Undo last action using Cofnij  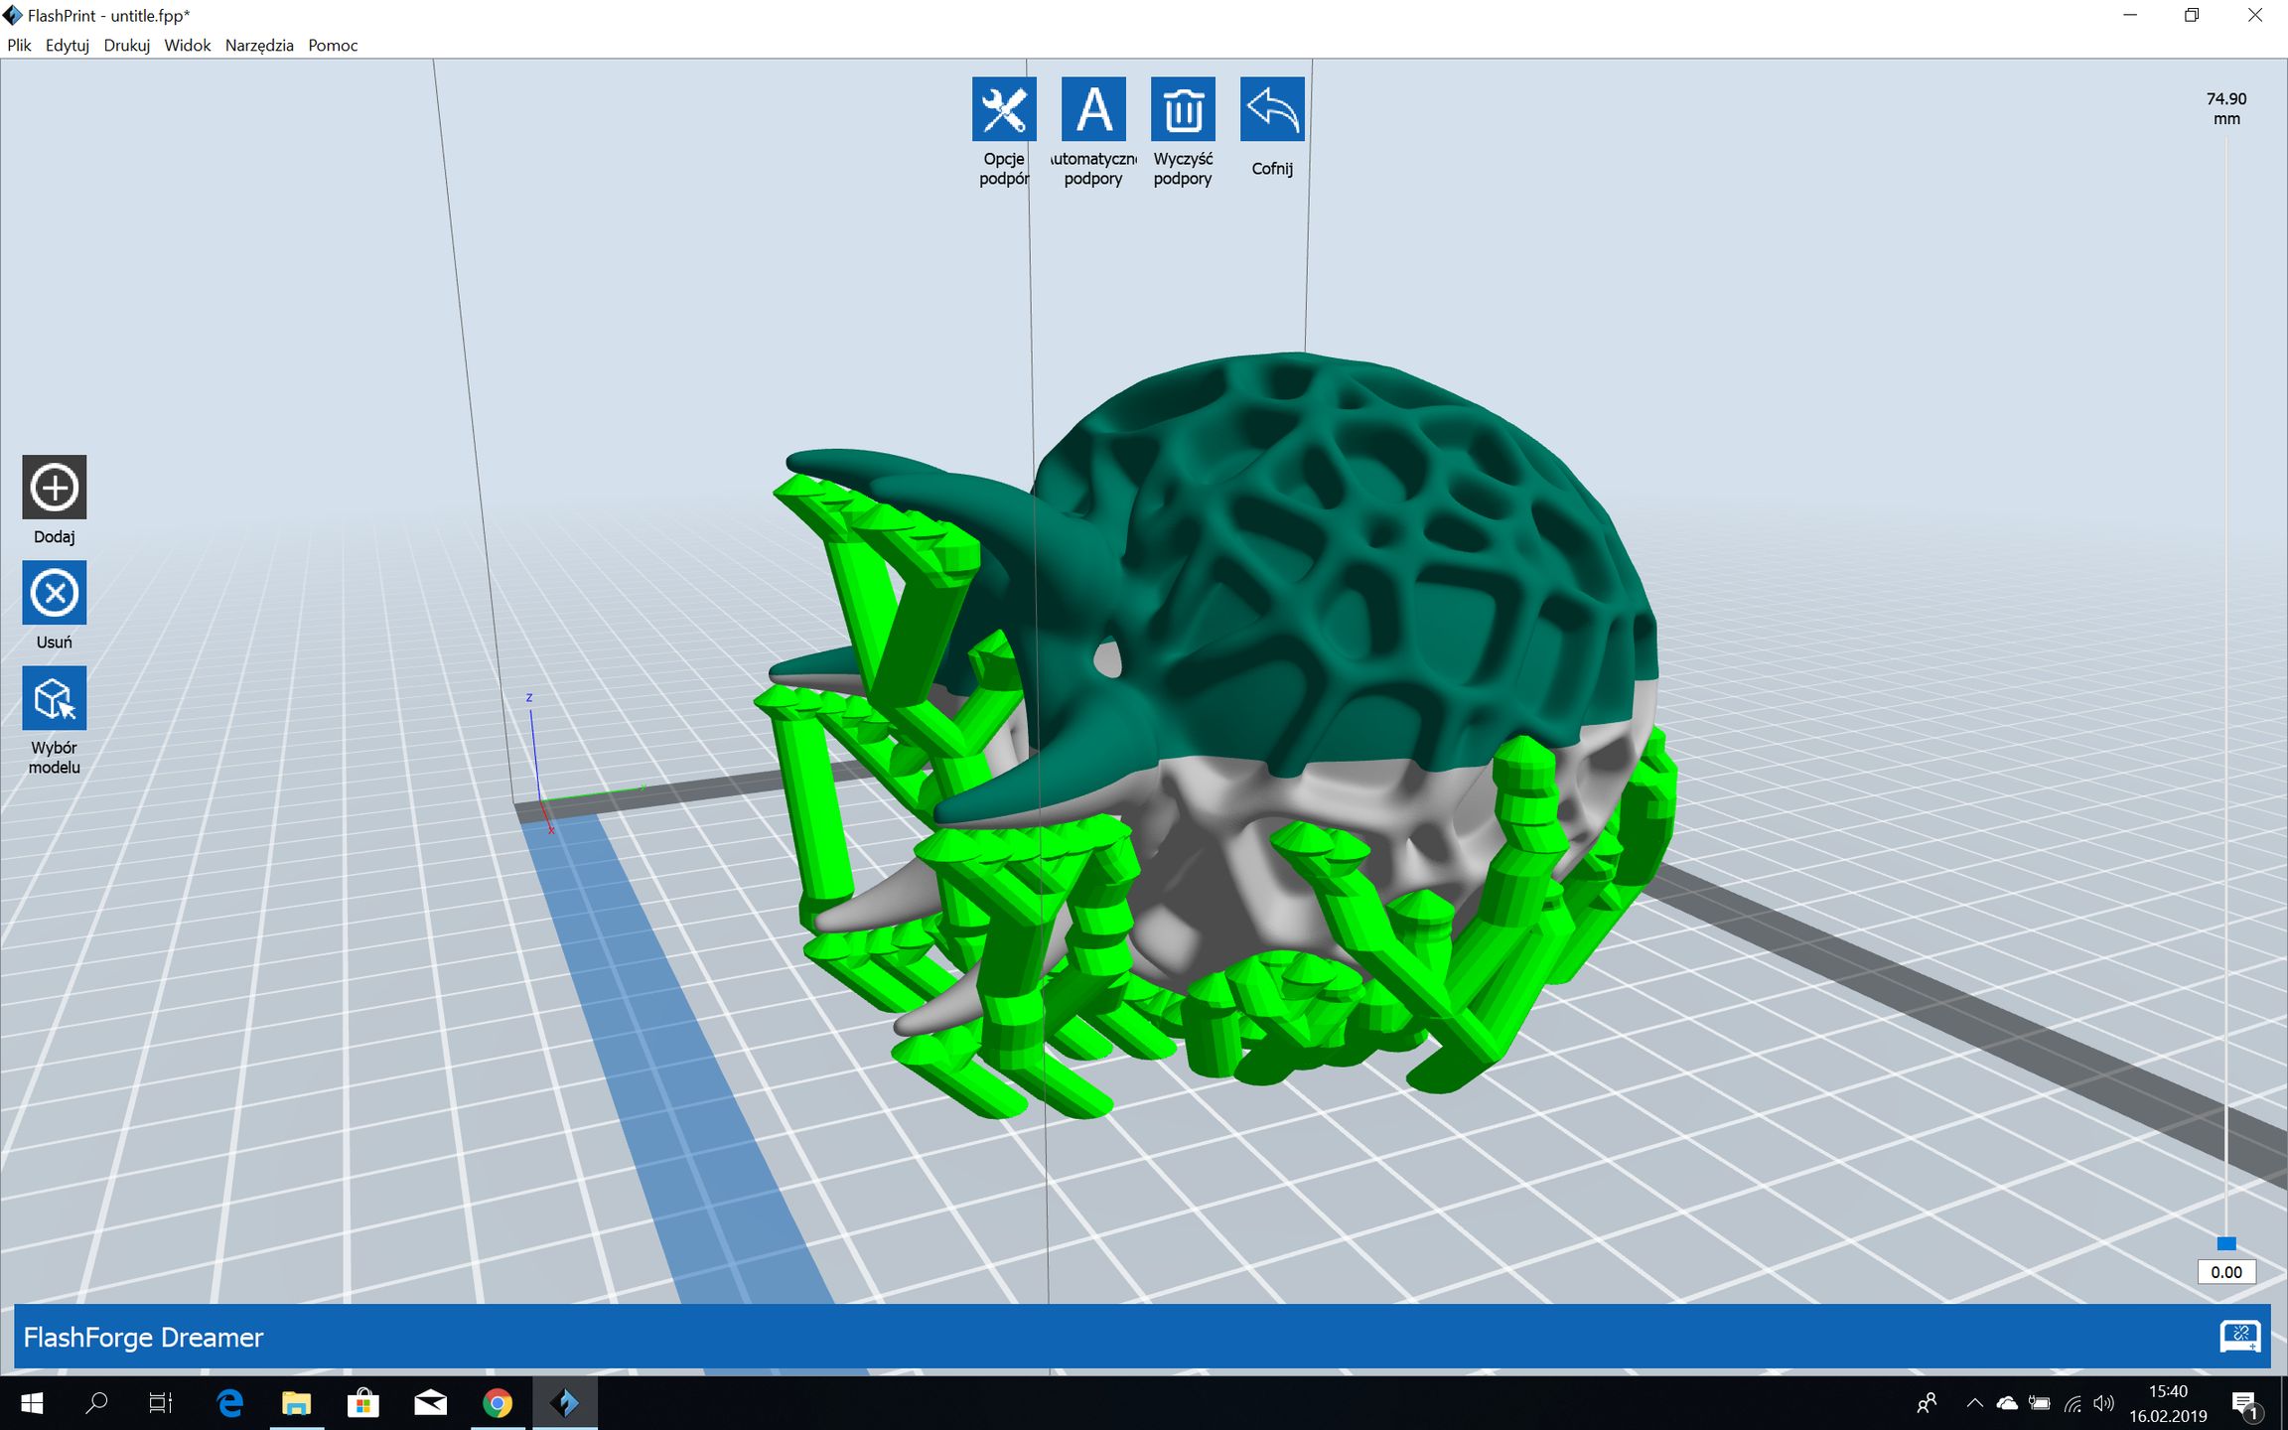click(1272, 109)
